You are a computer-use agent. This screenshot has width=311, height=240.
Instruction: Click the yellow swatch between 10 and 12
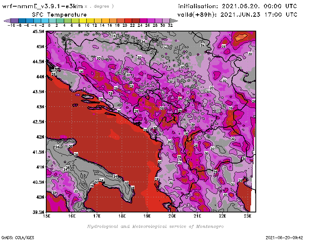click(91, 21)
